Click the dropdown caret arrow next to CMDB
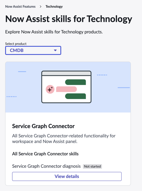This screenshot has height=191, width=142. [x=55, y=50]
